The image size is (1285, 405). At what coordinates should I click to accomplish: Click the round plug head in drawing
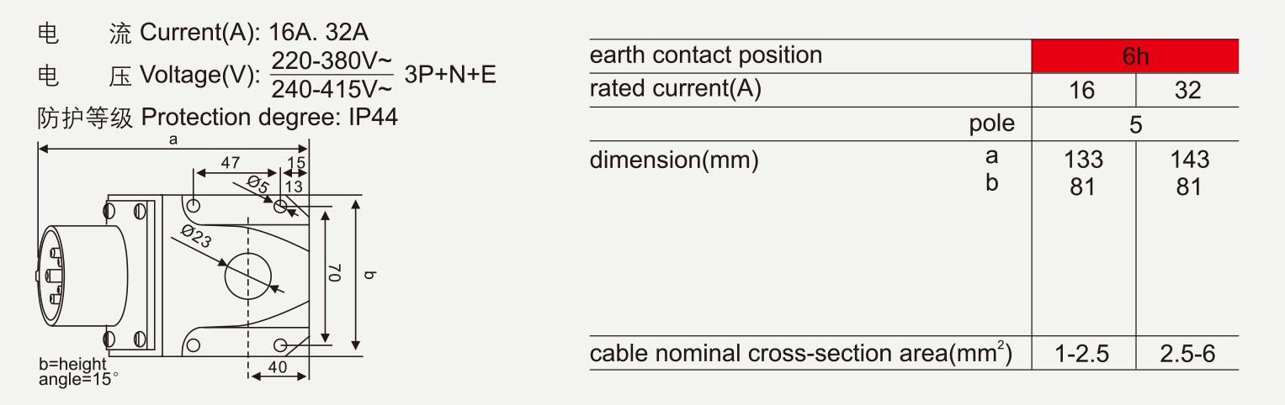coord(82,274)
